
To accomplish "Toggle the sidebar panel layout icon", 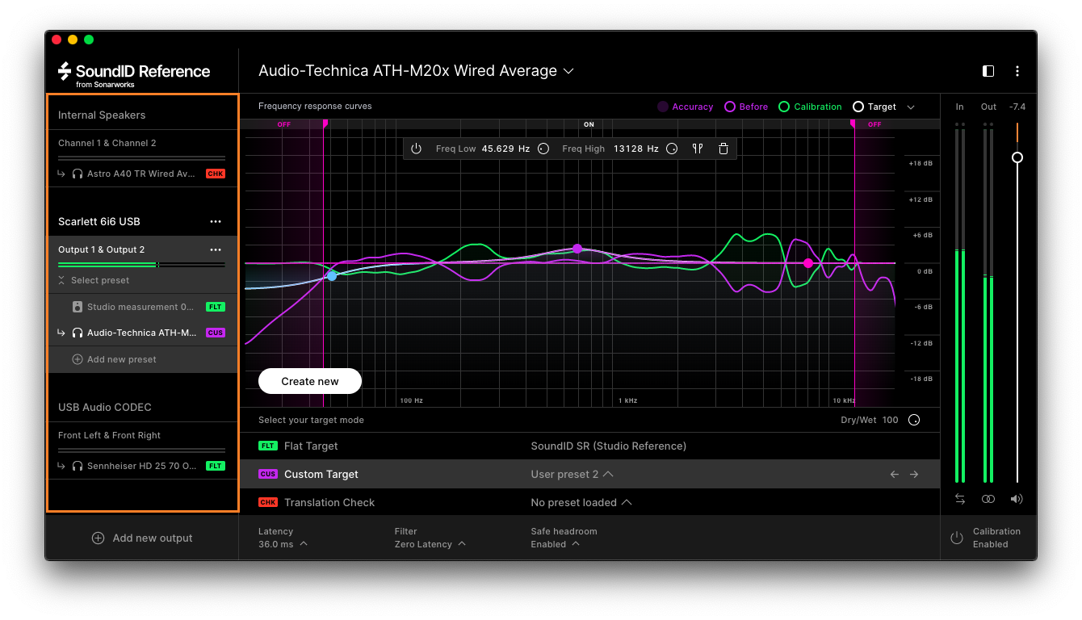I will 988,71.
